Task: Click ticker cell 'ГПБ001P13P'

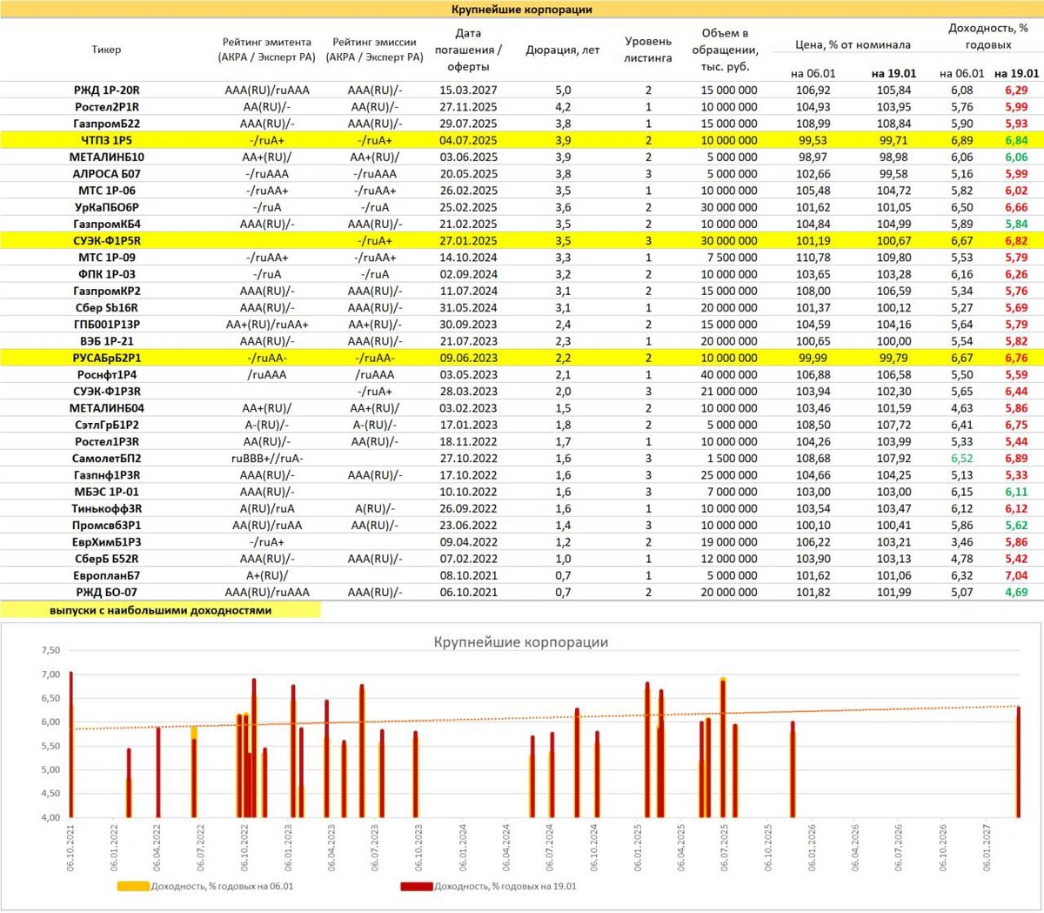Action: point(106,324)
